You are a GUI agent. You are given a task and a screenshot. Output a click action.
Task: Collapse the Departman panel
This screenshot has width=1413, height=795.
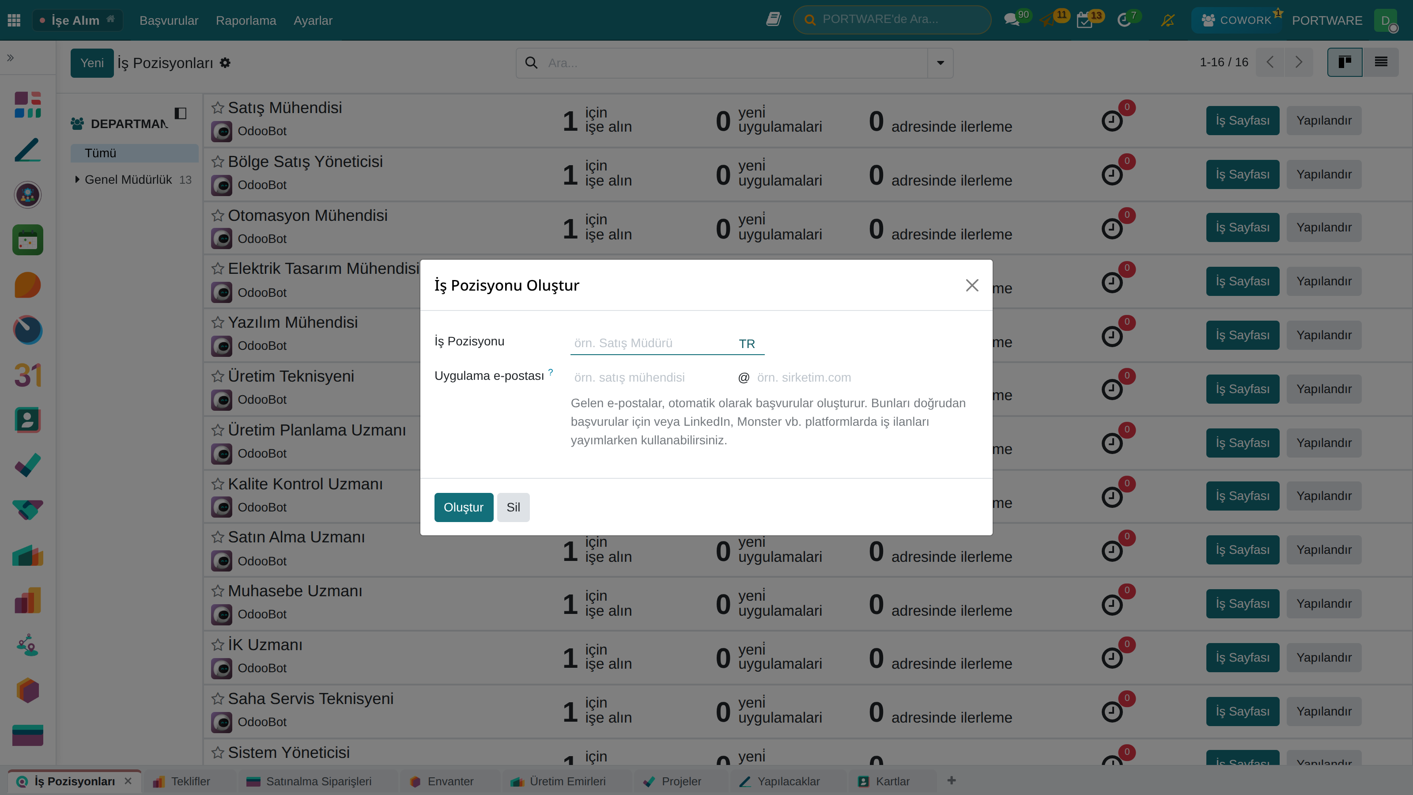181,114
